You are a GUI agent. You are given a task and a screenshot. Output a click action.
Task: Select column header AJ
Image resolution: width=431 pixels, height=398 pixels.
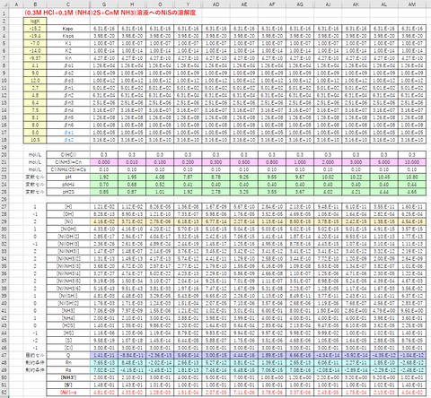pos(328,4)
